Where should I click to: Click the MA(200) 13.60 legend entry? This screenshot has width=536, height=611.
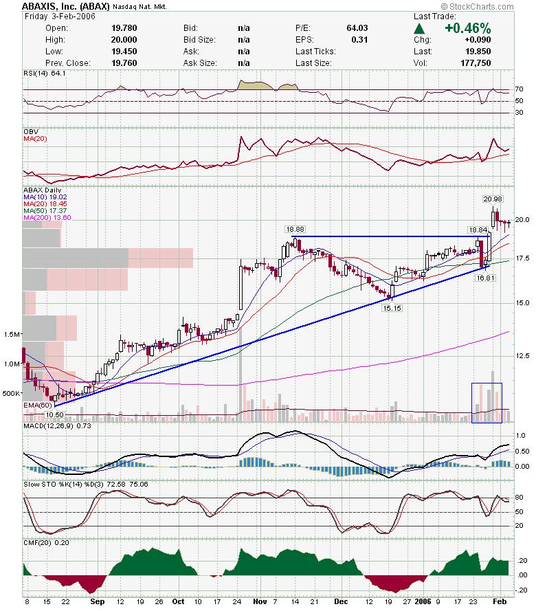[x=47, y=217]
